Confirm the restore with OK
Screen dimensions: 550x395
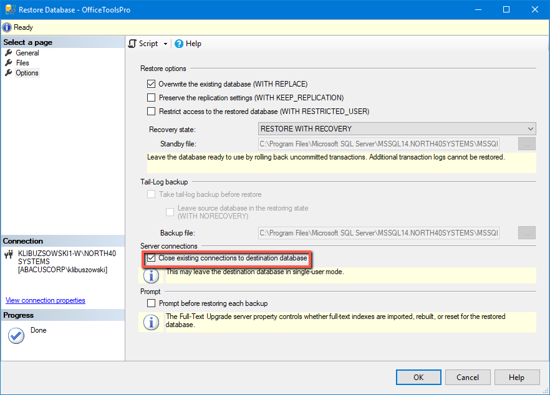click(x=418, y=377)
